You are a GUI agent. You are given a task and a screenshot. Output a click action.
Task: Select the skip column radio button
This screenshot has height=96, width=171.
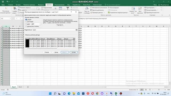(26, 26)
